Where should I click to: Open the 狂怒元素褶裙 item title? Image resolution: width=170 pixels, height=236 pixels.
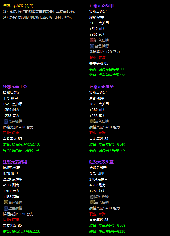click(15, 162)
